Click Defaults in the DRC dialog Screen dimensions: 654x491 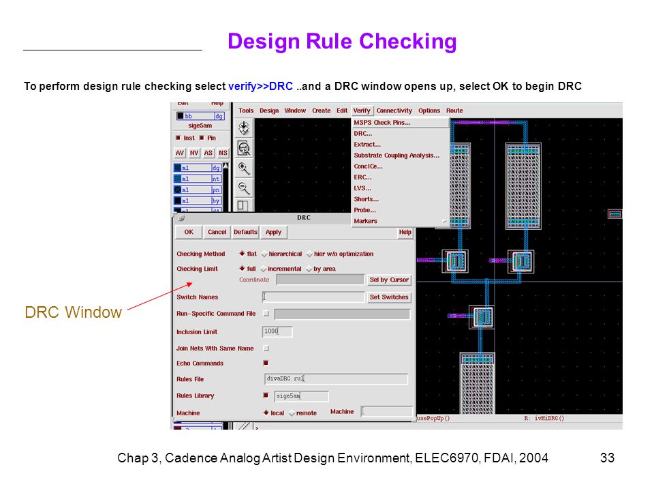pyautogui.click(x=245, y=232)
